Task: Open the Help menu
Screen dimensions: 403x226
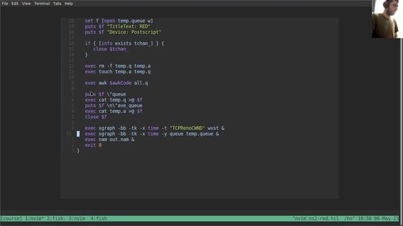Action: point(69,4)
